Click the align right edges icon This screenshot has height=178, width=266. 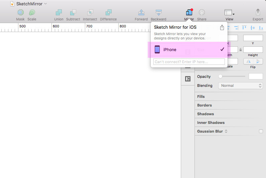[236, 28]
